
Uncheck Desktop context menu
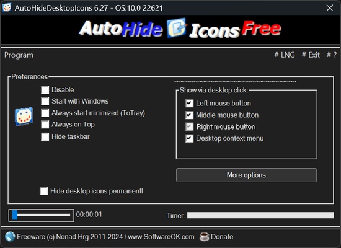190,138
